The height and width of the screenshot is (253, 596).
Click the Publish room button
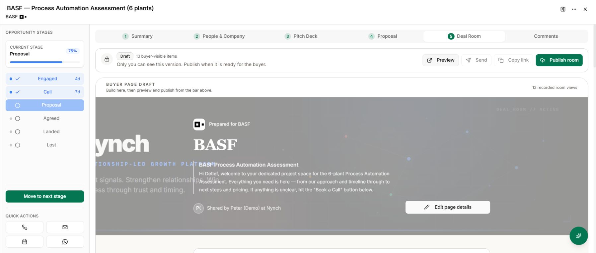coord(559,60)
